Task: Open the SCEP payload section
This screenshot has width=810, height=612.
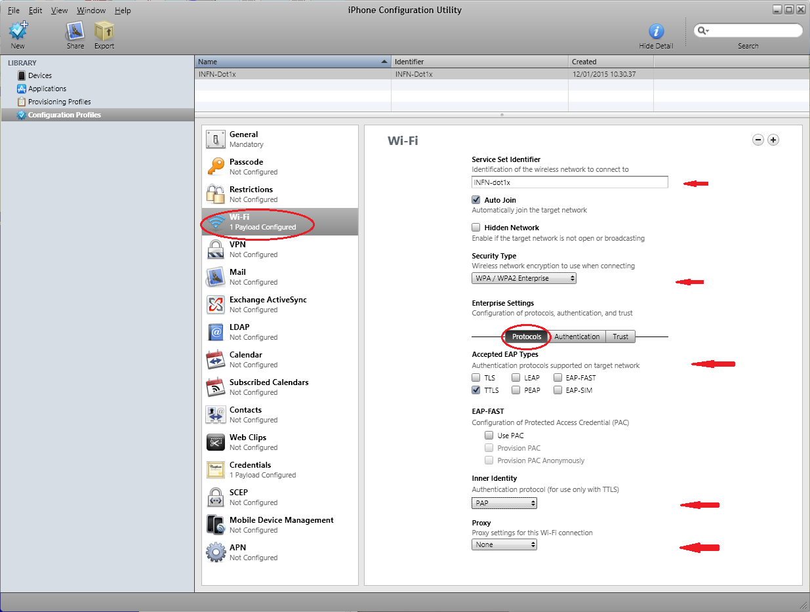Action: click(280, 497)
